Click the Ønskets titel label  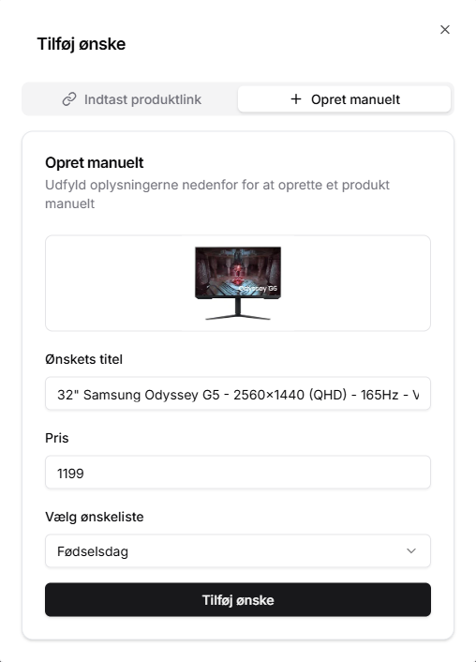click(84, 359)
